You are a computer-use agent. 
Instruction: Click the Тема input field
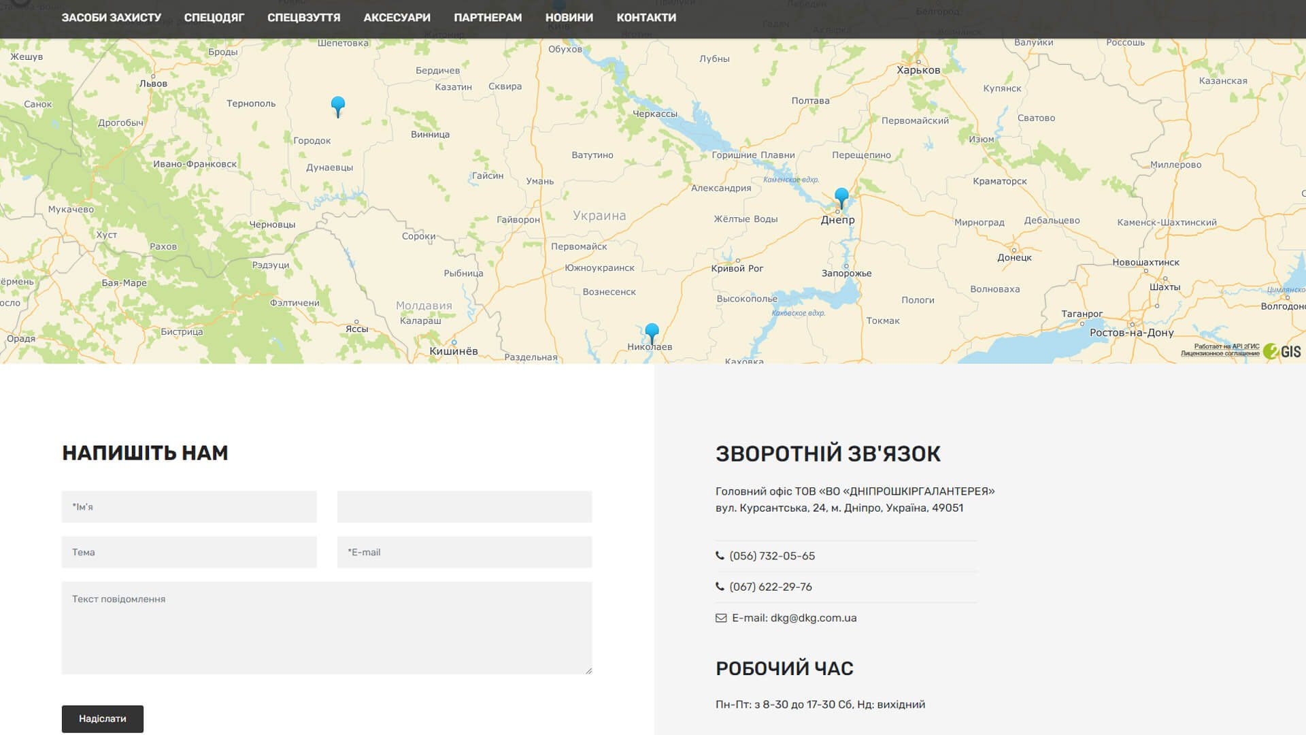coord(189,552)
